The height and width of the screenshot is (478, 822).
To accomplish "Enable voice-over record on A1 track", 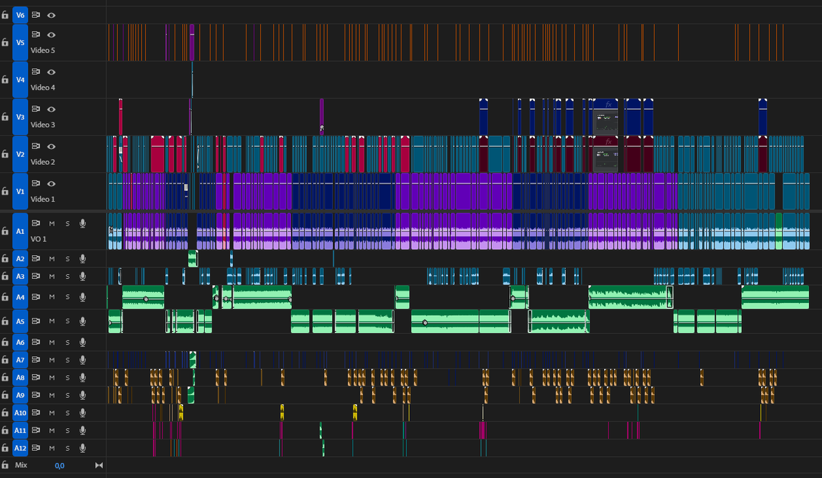I will click(x=82, y=223).
